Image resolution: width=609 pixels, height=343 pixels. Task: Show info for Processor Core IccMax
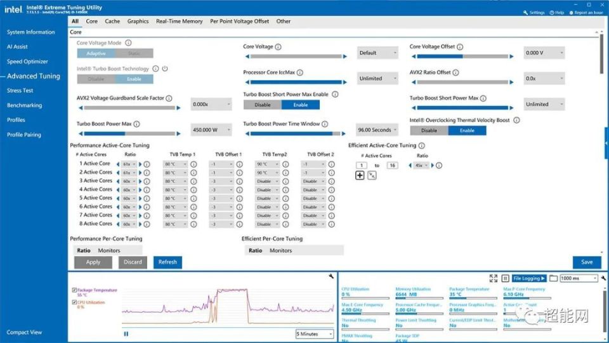tap(300, 72)
